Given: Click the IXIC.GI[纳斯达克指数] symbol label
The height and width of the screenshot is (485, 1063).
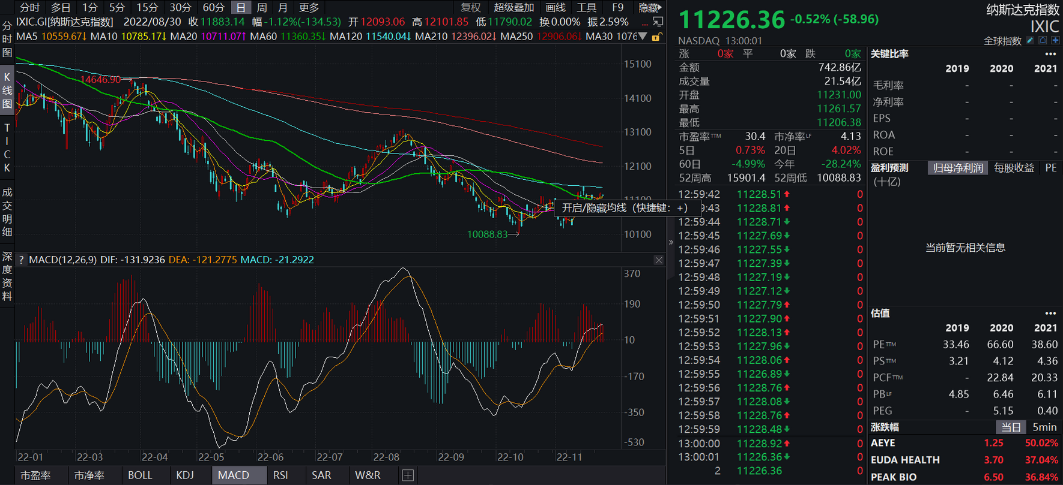Looking at the screenshot, I should 65,22.
